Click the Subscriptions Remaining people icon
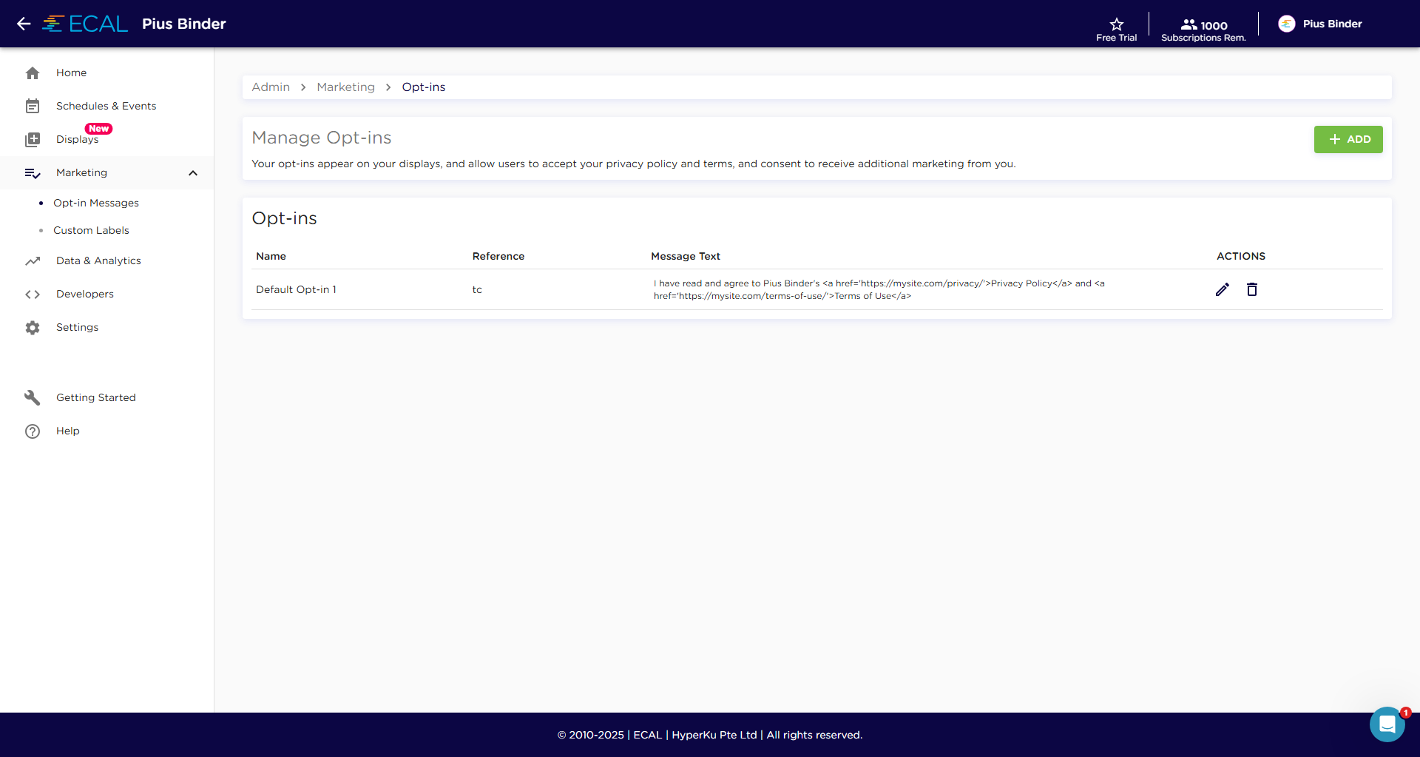This screenshot has width=1420, height=757. pos(1189,24)
